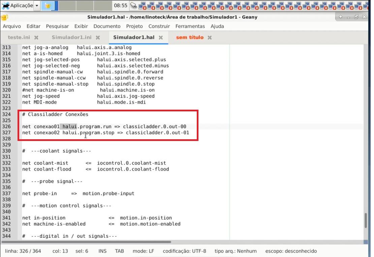
Task: Click line number 326 in the margin
Action: tap(6, 126)
